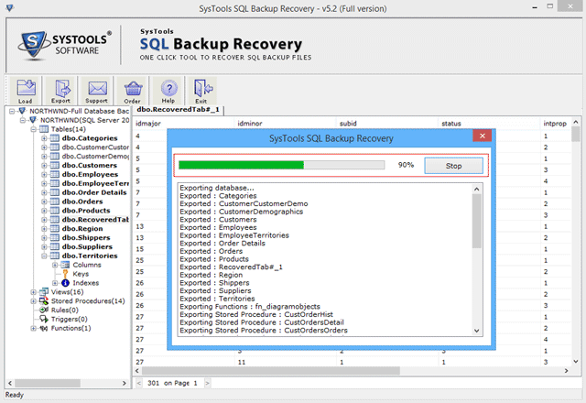Click the log scroll-up arrow
The height and width of the screenshot is (403, 586).
476,190
